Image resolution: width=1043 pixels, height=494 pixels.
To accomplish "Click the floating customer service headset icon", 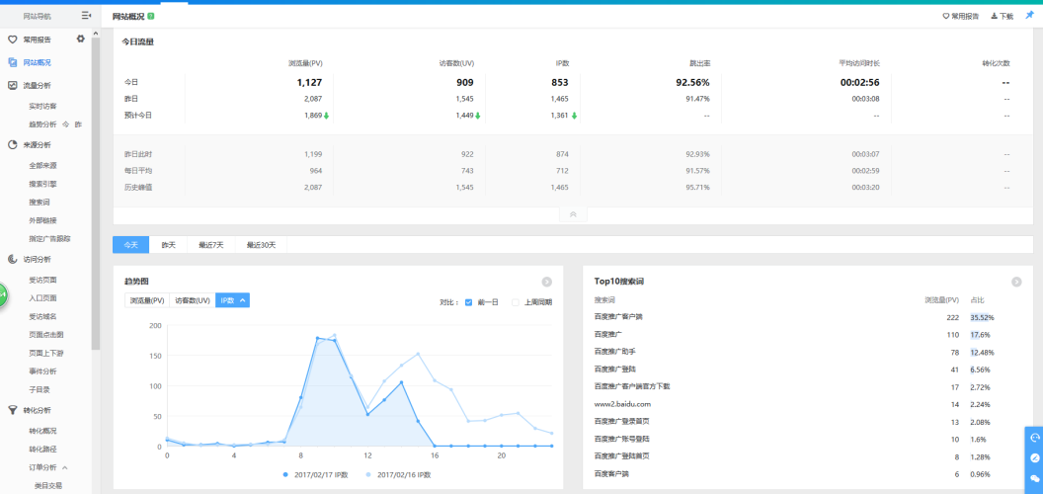I will coord(1034,438).
